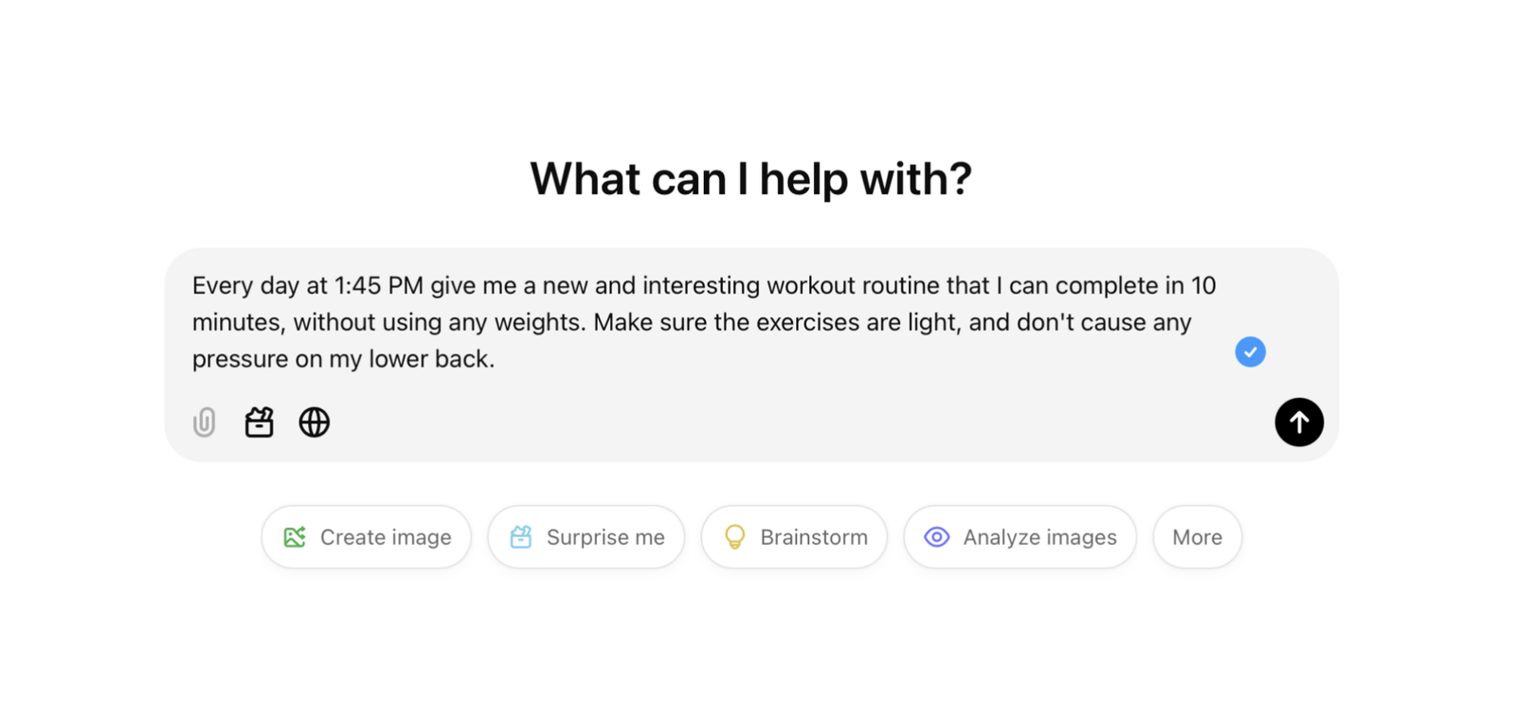Click the empty prompt area between globe and send
The width and height of the screenshot is (1516, 719).
click(x=802, y=422)
